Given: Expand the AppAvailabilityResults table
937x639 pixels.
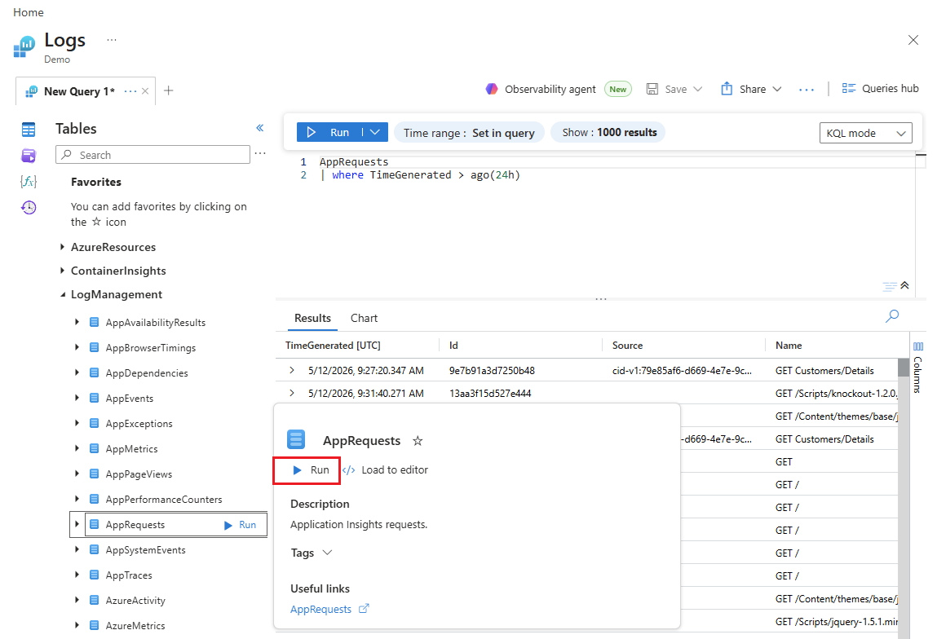Looking at the screenshot, I should point(77,322).
